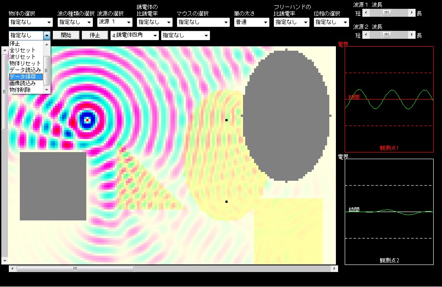
Task: Click the gray ellipse object
Action: tap(286, 116)
